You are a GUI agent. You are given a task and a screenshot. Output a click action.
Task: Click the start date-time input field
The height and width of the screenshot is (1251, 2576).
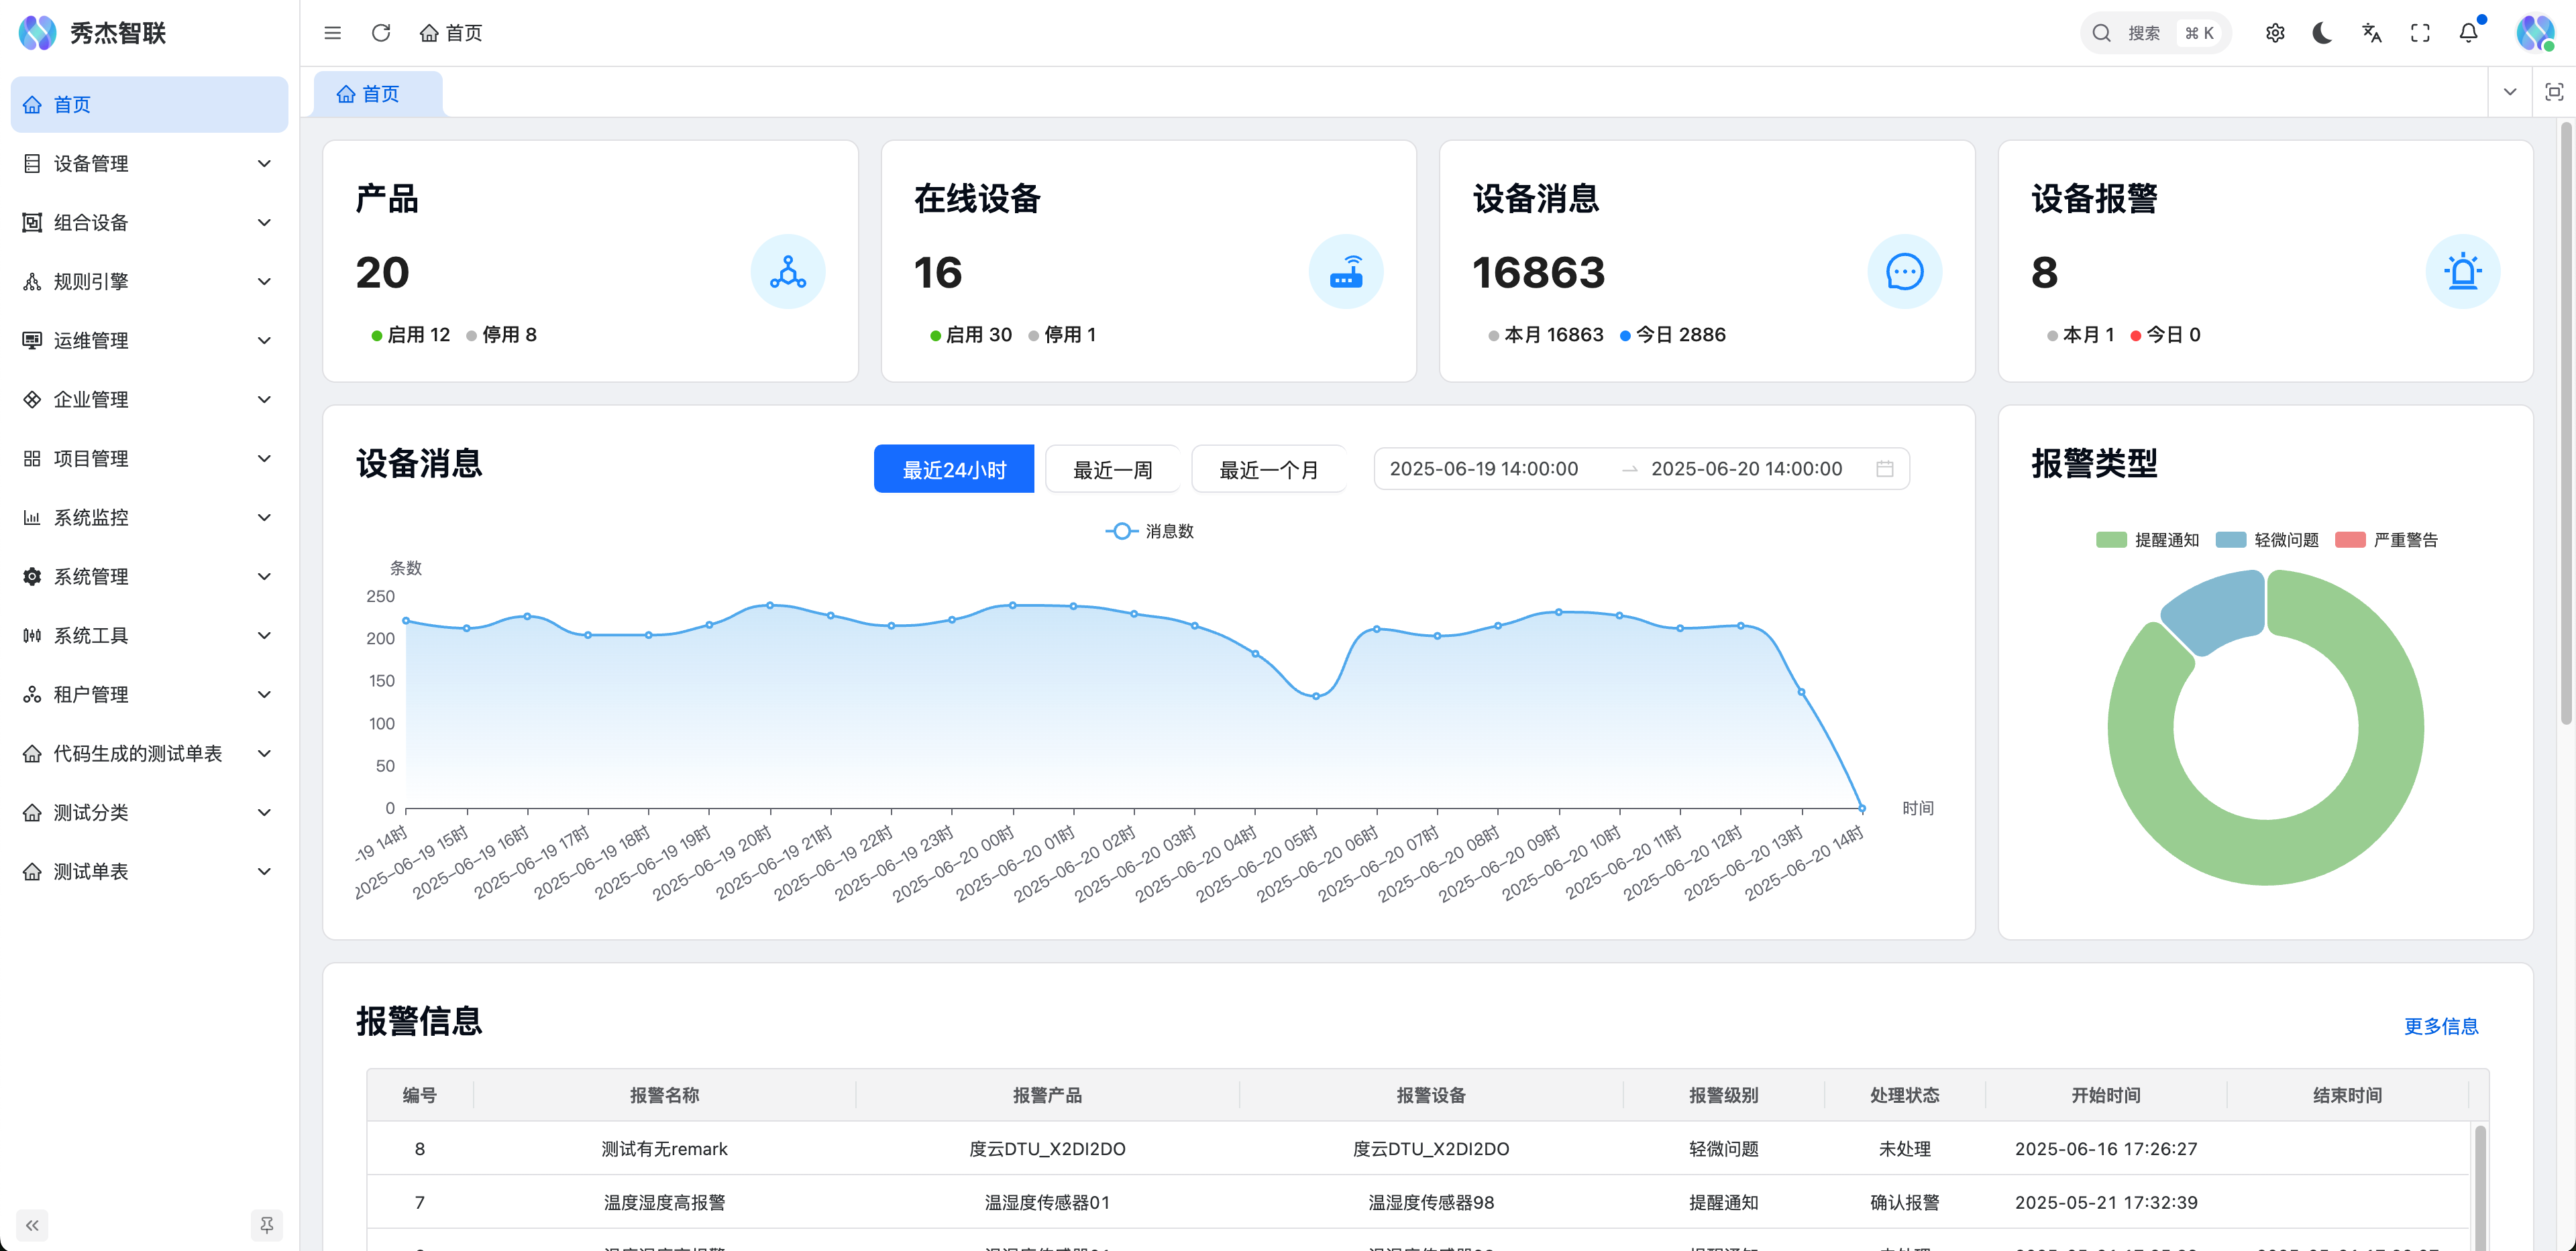[1484, 469]
